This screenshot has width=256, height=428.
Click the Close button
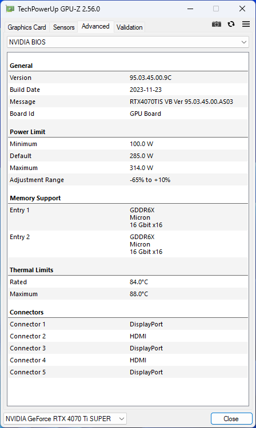231,419
